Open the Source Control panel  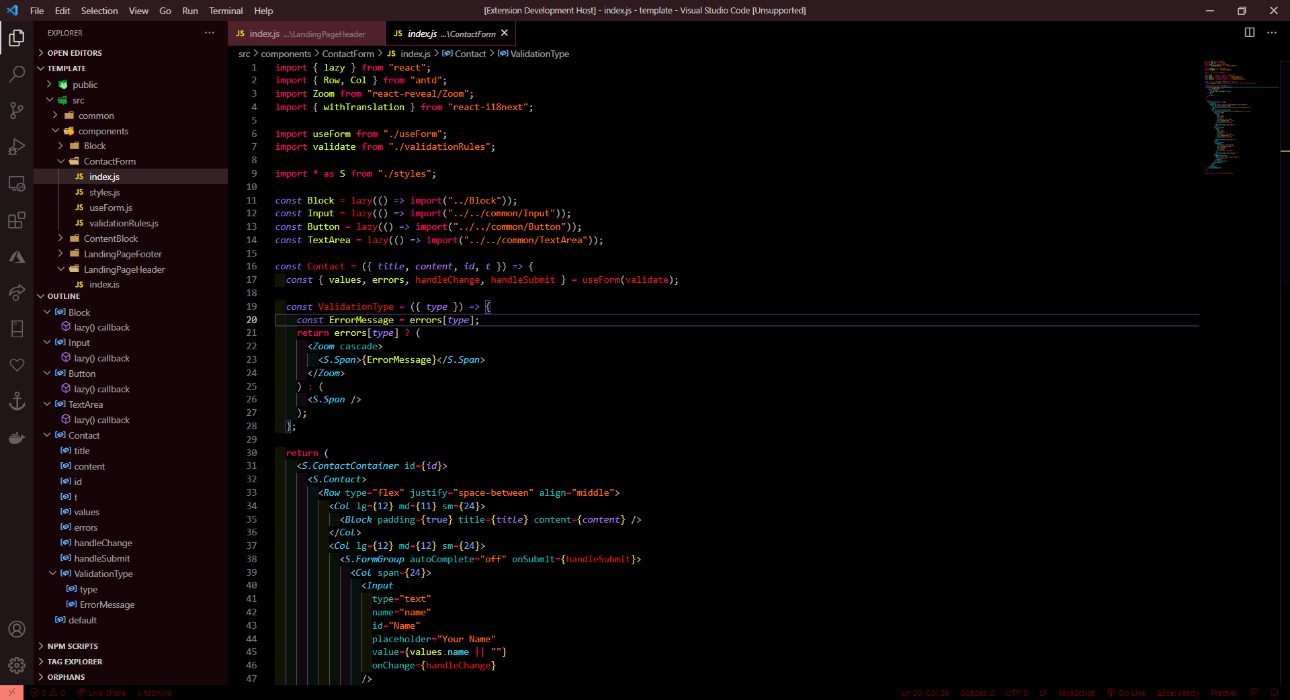[x=17, y=110]
